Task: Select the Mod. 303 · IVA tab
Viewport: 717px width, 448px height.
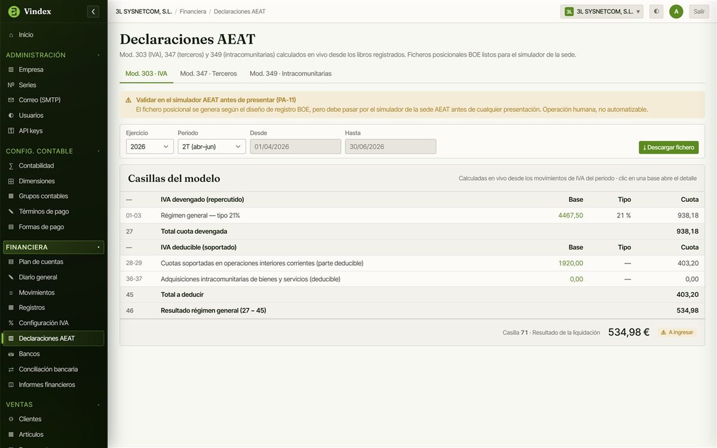Action: [x=146, y=73]
